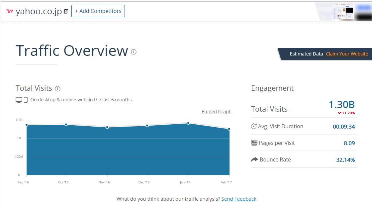Select the Nov '16 data point on graph
Image resolution: width=372 pixels, height=207 pixels.
tap(107, 127)
